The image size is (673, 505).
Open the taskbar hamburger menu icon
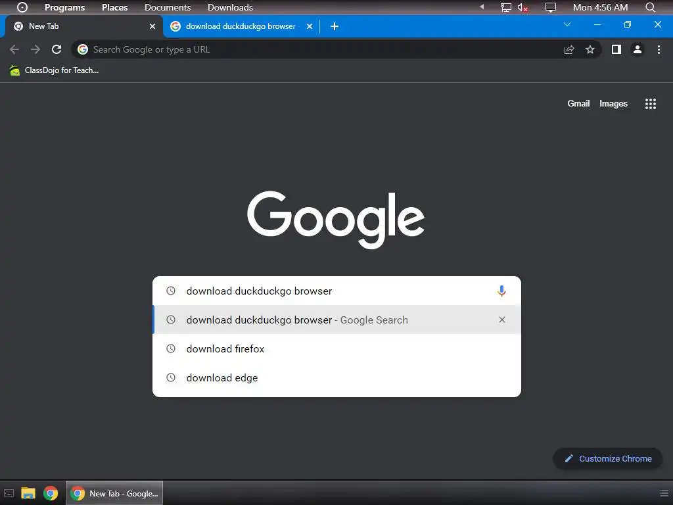[664, 493]
